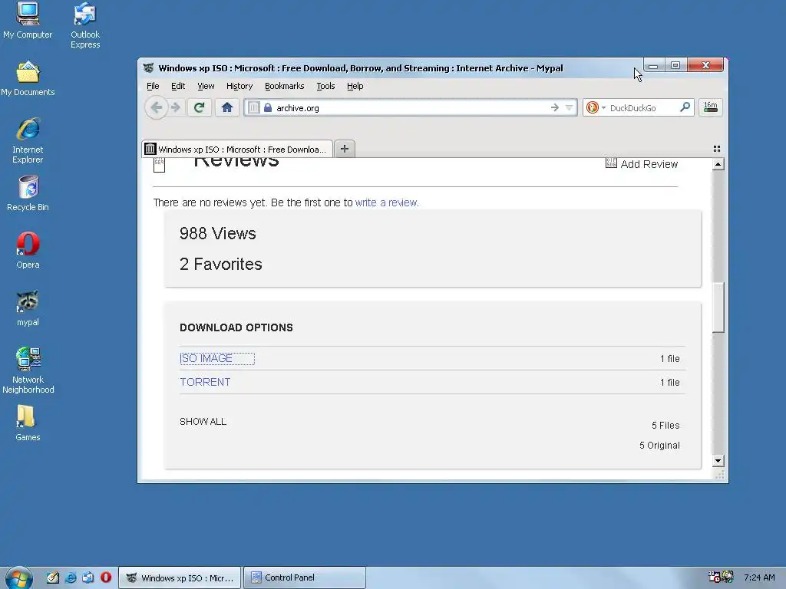This screenshot has height=589, width=786.
Task: Click the 5 Files count text
Action: (x=665, y=425)
